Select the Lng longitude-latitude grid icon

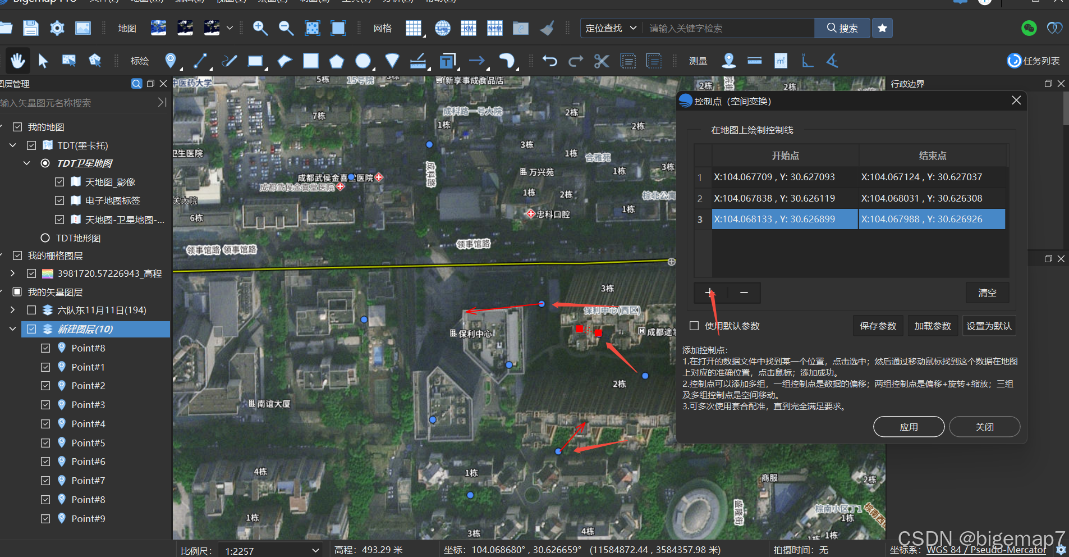click(x=443, y=28)
